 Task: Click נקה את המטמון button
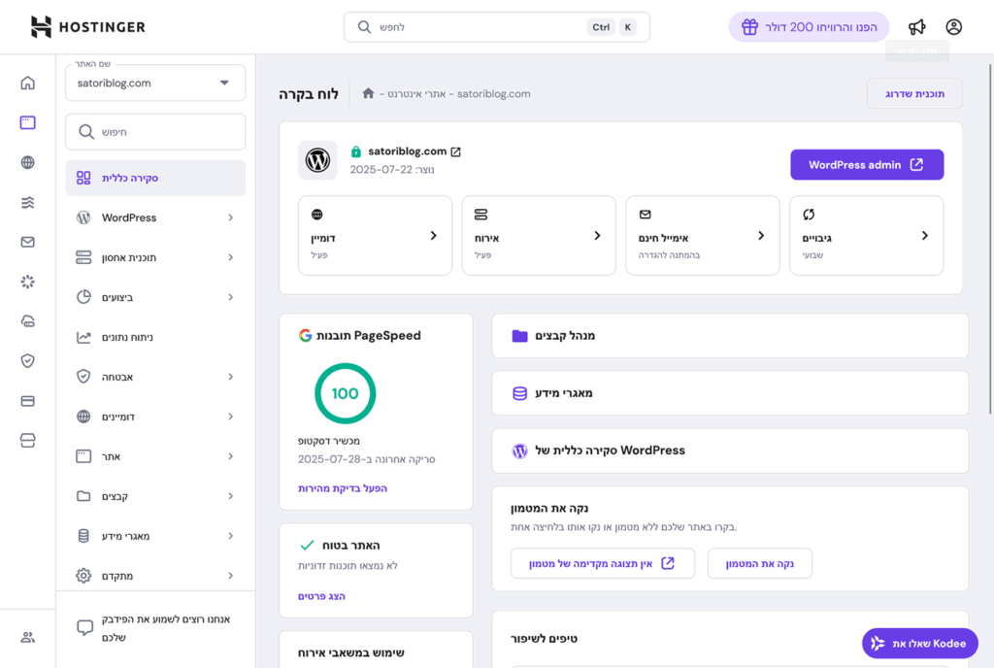759,563
